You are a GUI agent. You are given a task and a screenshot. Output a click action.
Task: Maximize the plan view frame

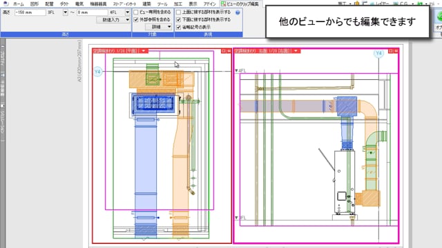224,51
